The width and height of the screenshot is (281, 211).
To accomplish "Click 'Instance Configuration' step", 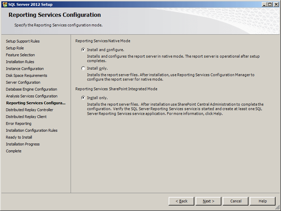I will 25,69.
